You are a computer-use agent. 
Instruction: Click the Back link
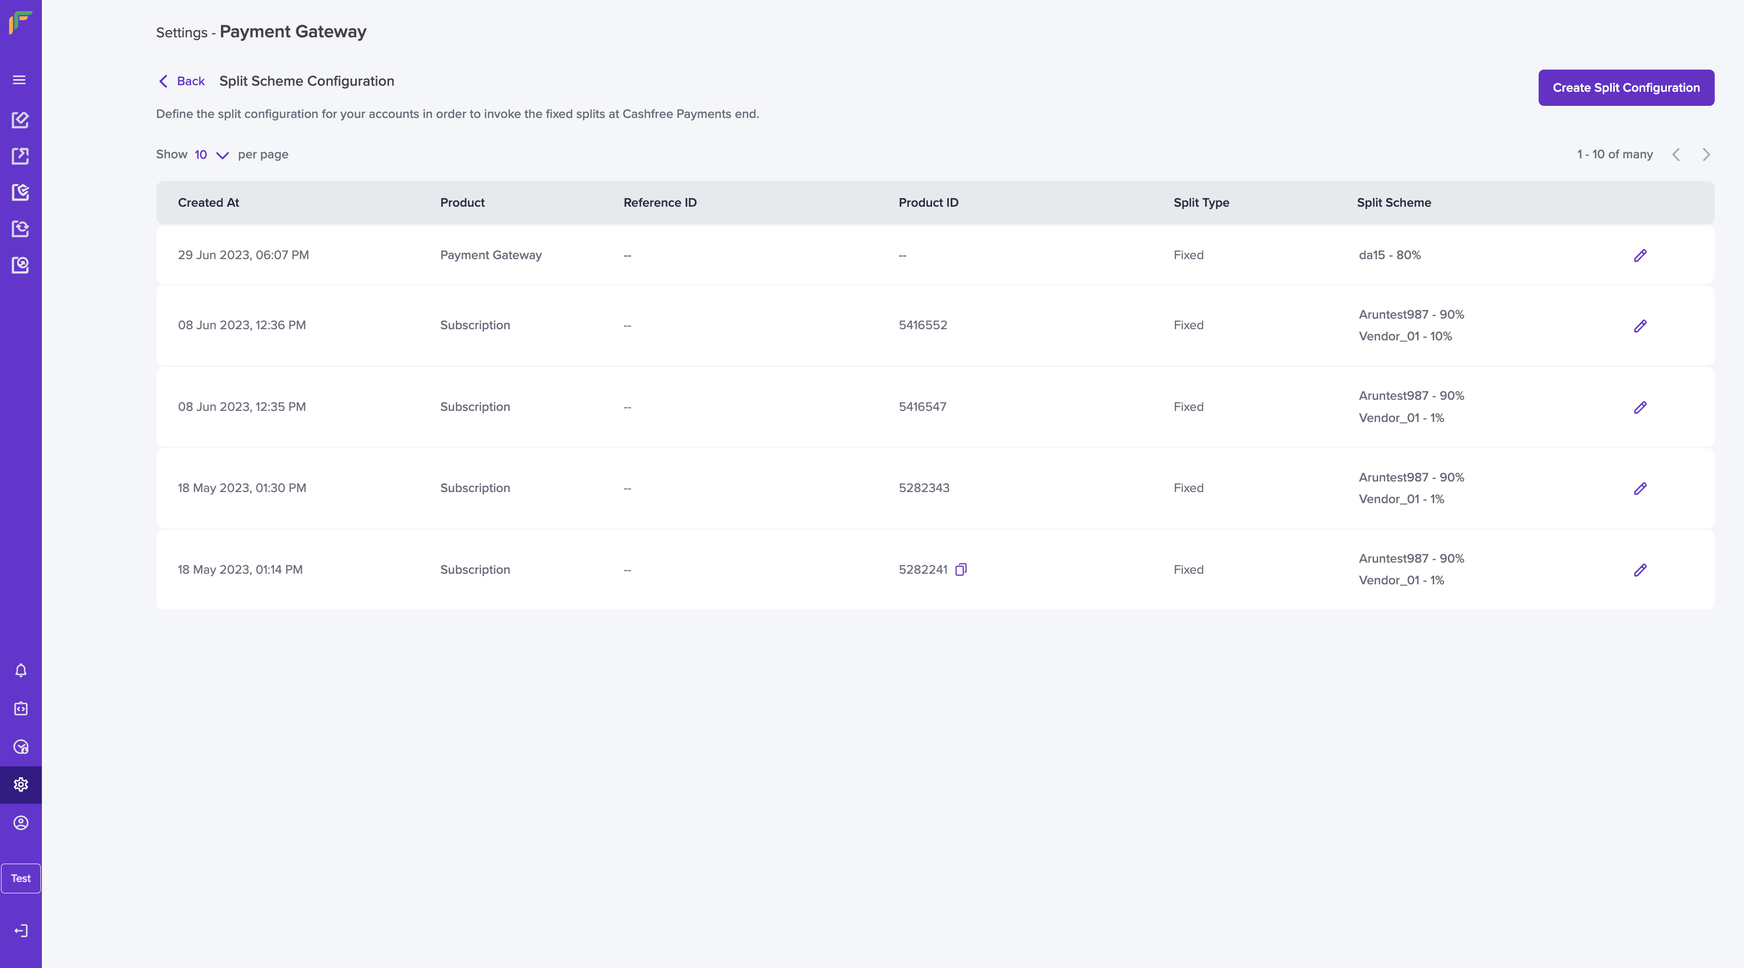tap(182, 81)
